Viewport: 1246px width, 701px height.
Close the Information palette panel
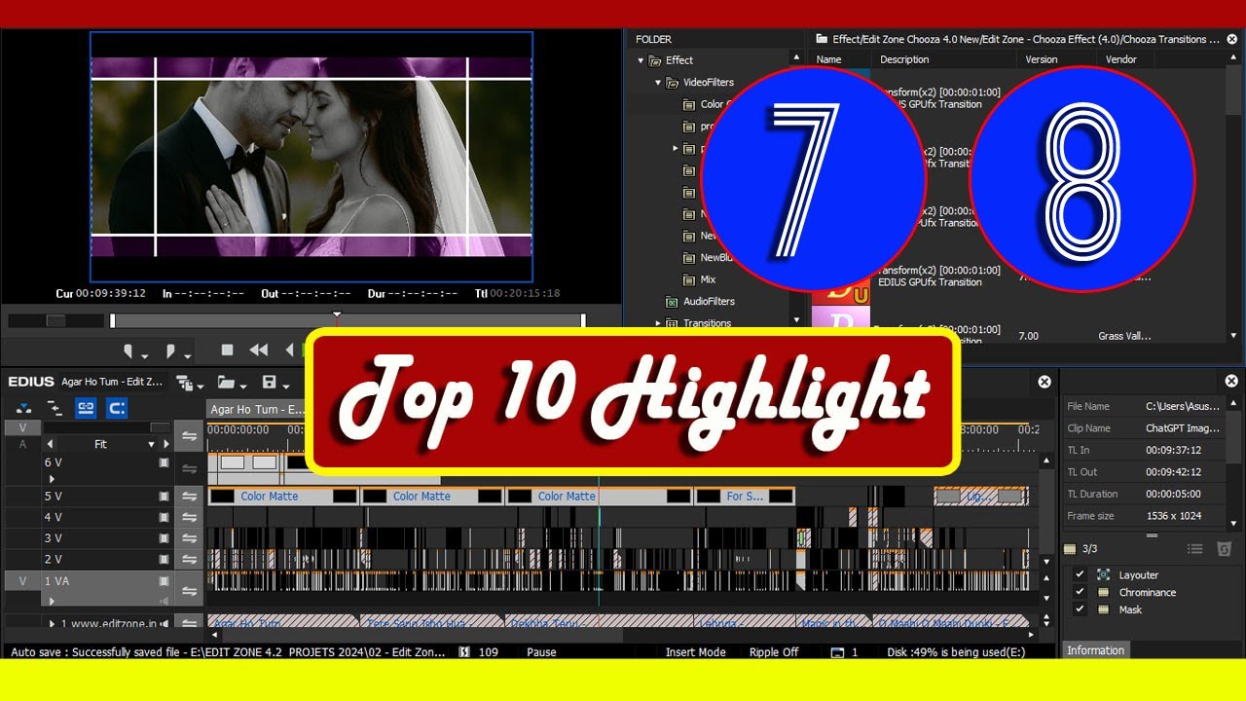1231,382
